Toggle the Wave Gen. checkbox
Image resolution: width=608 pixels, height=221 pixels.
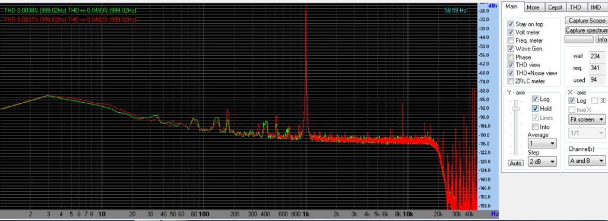tap(511, 49)
